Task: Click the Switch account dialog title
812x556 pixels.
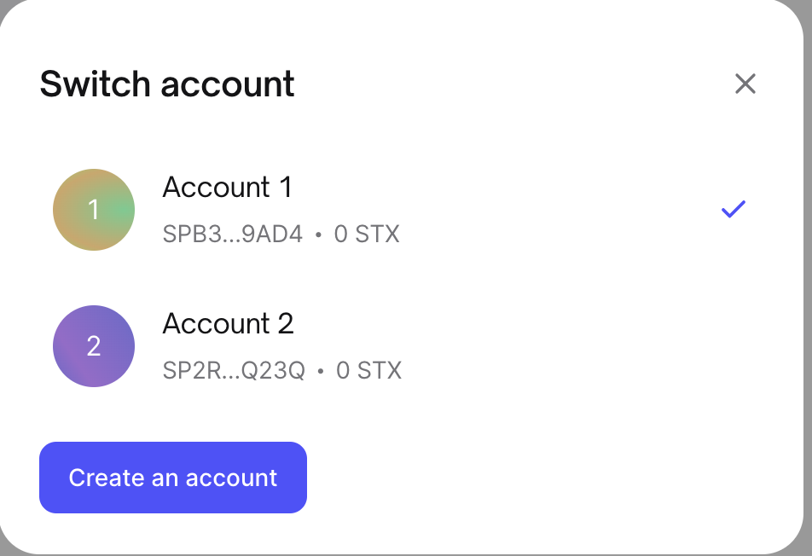Action: coord(167,84)
